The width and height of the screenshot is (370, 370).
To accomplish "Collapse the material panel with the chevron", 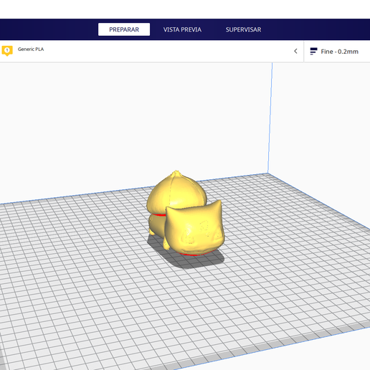I will 295,51.
